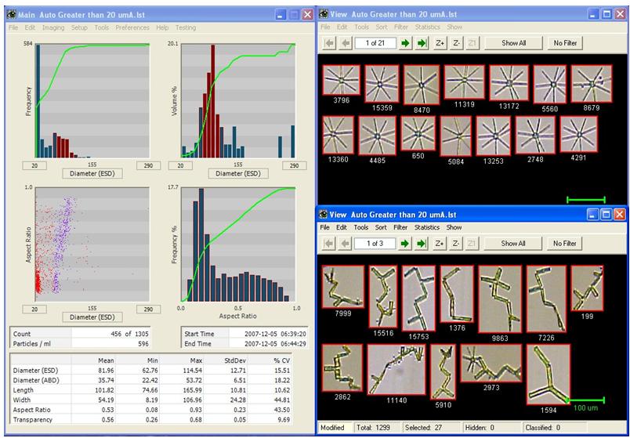Click Z- zoom in the 1 of 21 view
630x438 pixels.
(457, 43)
